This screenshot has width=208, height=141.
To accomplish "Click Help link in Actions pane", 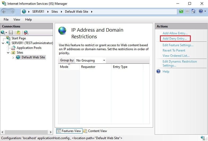I will 166,72.
